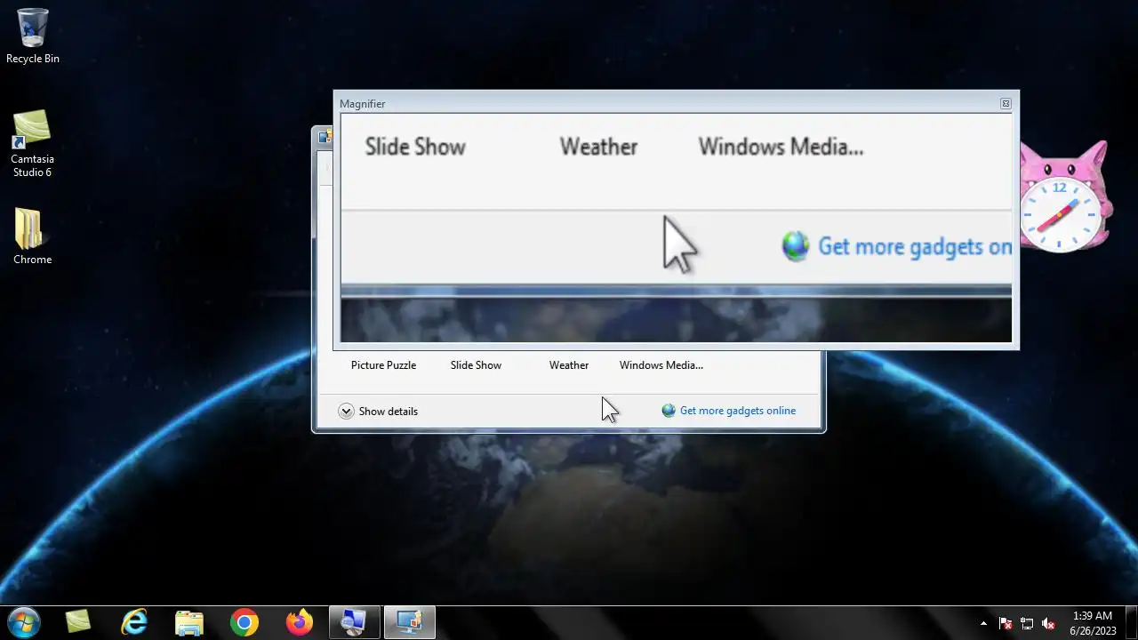Launch Internet Explorer from the taskbar
Screen dimensions: 1138x640
(x=134, y=622)
